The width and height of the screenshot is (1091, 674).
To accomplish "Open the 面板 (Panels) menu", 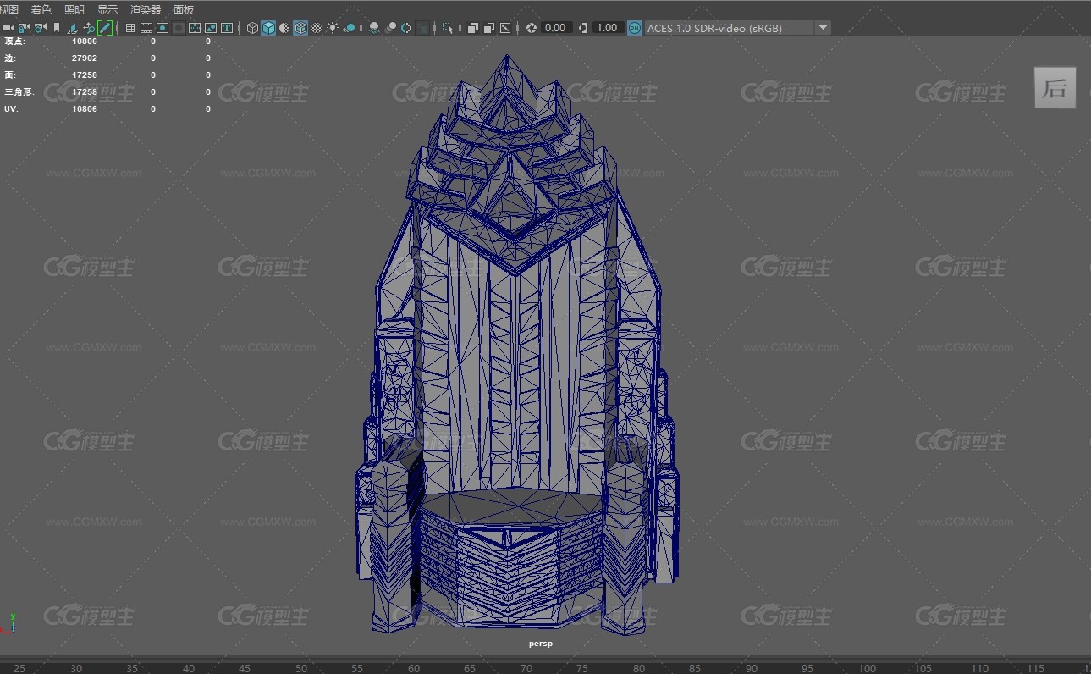I will pos(184,9).
